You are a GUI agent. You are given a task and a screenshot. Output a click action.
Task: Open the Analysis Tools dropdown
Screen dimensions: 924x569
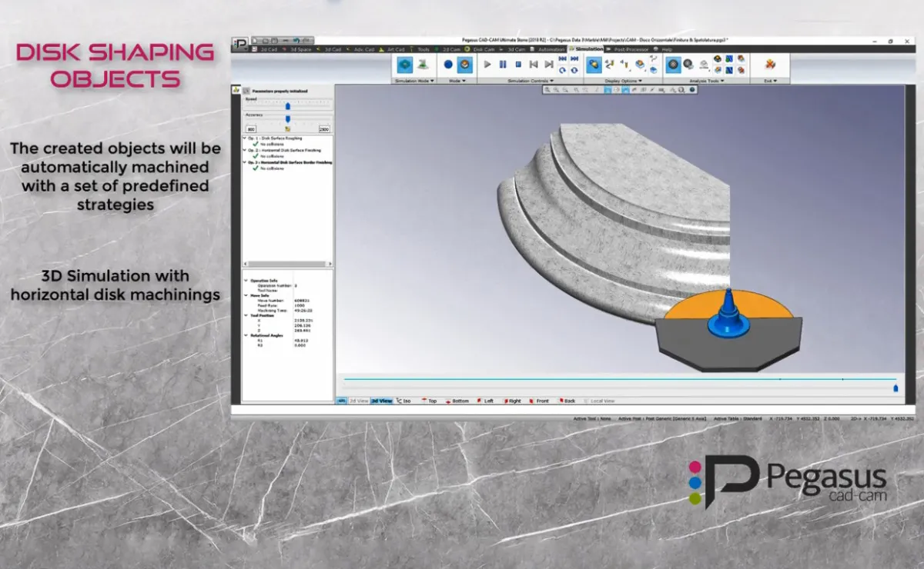pyautogui.click(x=705, y=80)
